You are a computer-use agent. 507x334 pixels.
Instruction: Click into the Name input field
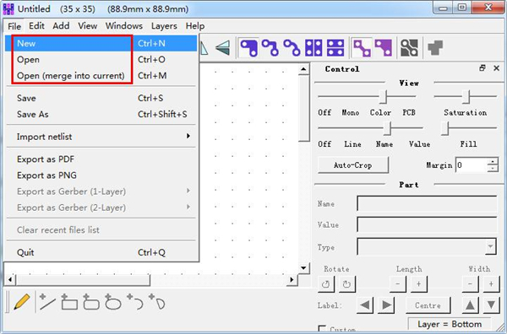tap(427, 203)
